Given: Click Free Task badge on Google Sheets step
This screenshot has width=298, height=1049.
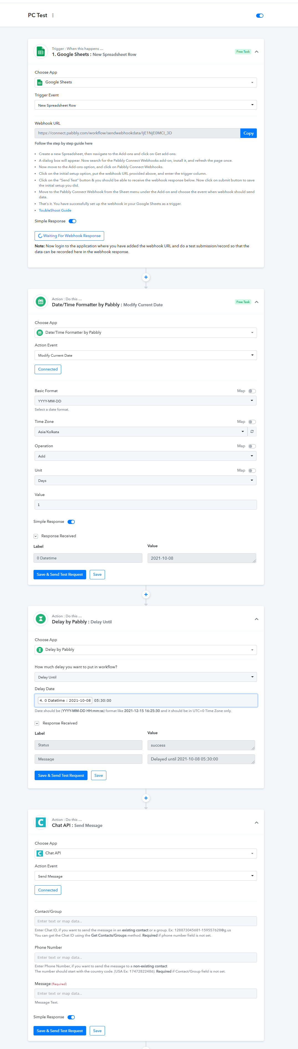Looking at the screenshot, I should point(243,52).
